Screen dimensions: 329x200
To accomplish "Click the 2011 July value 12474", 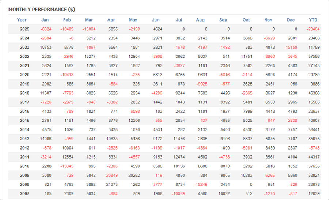I will point(179,157).
